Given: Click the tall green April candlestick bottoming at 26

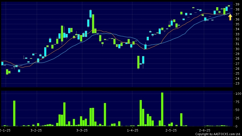Looking at the screenshot, I should [x=138, y=62].
